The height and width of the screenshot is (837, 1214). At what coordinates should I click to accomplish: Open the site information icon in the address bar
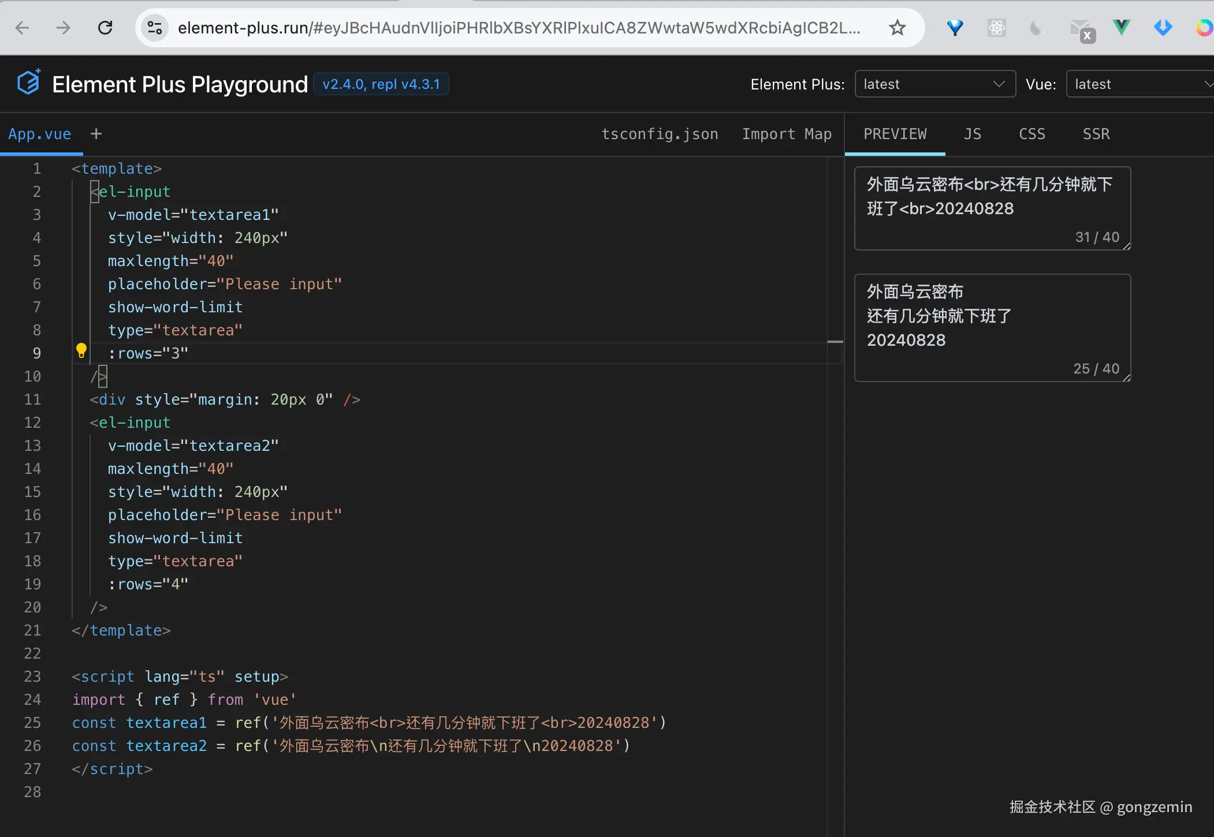pyautogui.click(x=155, y=27)
